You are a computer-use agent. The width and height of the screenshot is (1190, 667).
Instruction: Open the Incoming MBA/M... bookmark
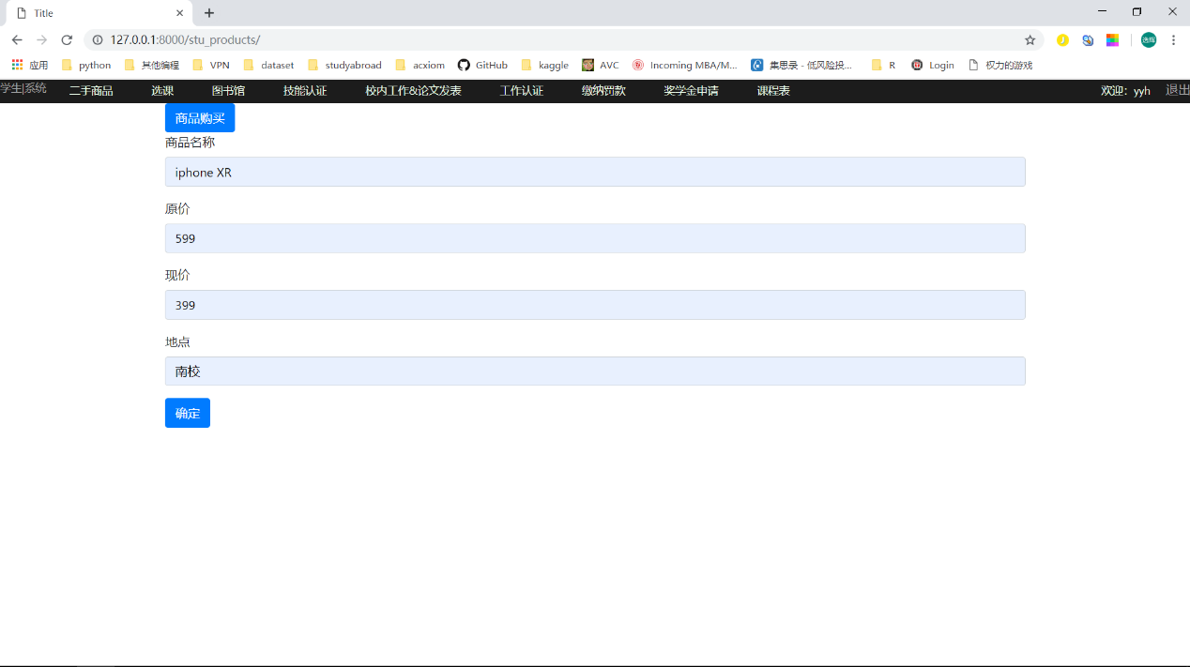(x=685, y=65)
